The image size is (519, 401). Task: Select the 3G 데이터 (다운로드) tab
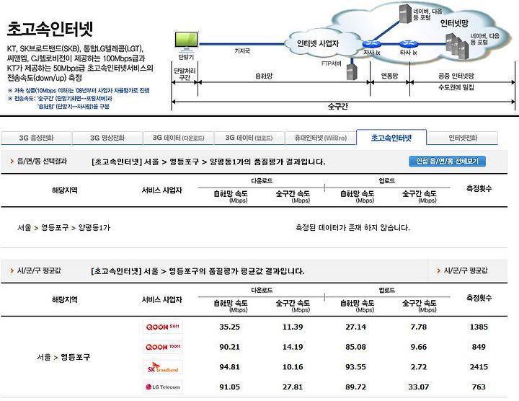click(179, 138)
